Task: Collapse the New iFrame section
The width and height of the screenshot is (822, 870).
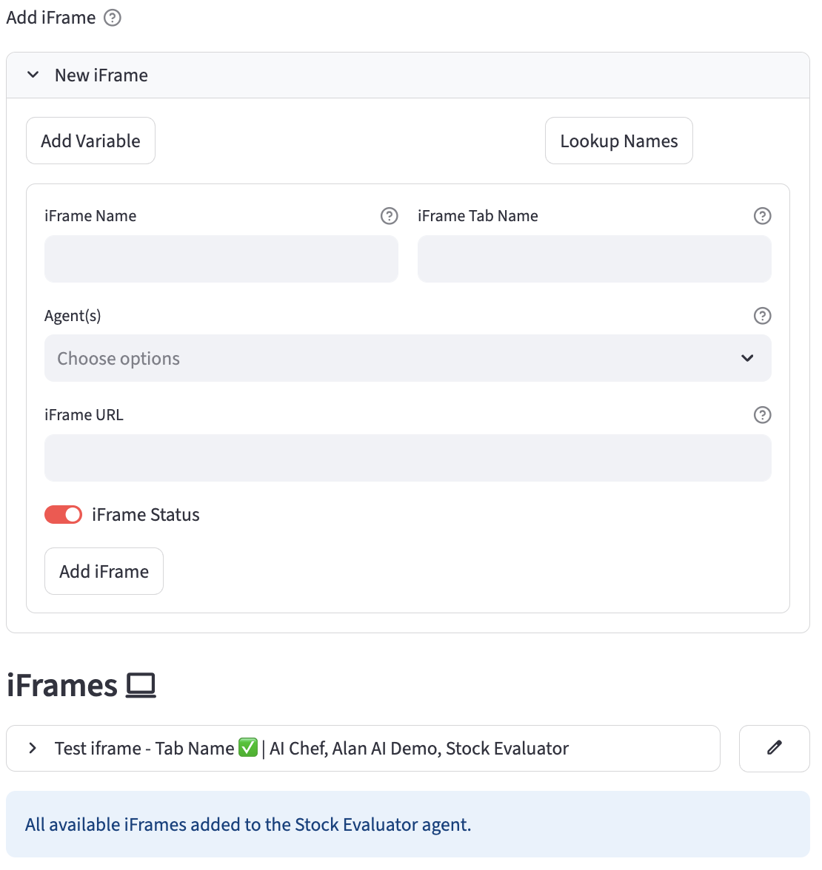Action: click(x=33, y=75)
